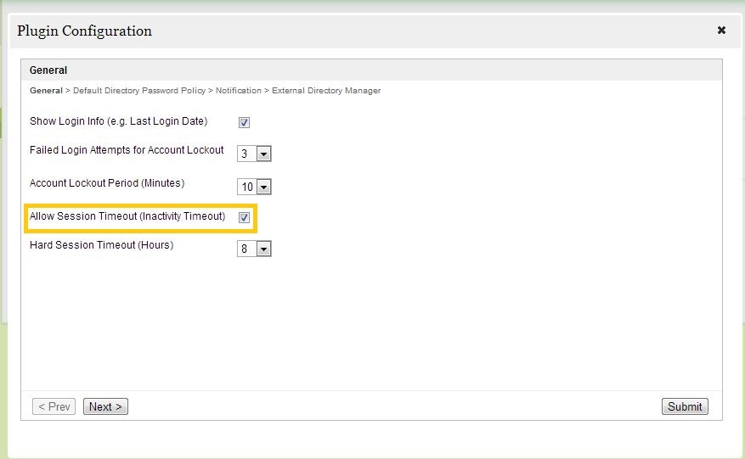Viewport: 745px width, 459px height.
Task: Submit the plugin configuration
Action: click(x=684, y=406)
